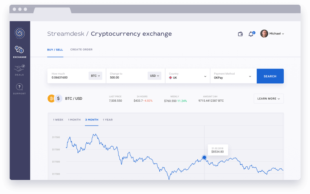Screen dimensions: 310x194
Task: Select the 1 Year chart range
Action: click(108, 120)
